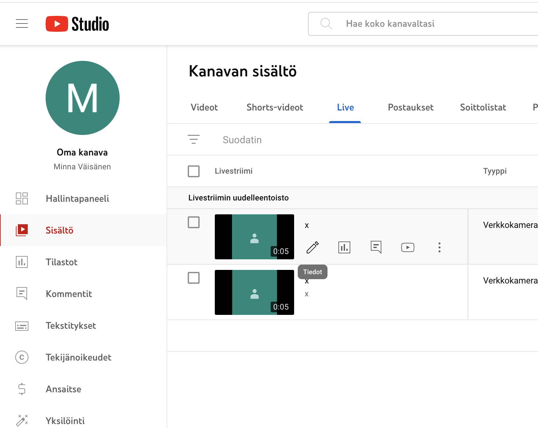Open Tilastot in the sidebar
This screenshot has width=538, height=428.
pos(61,262)
